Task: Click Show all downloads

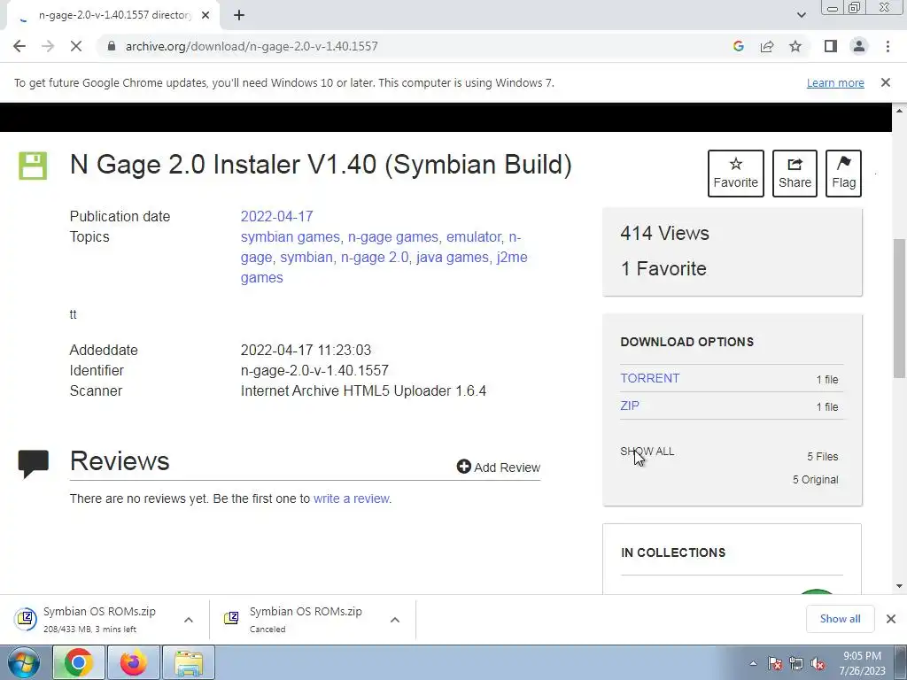Action: [840, 619]
